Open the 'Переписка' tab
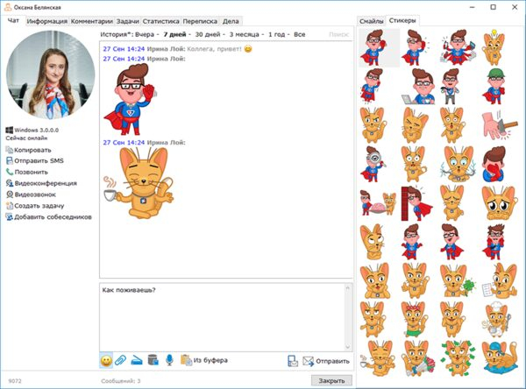 (200, 21)
